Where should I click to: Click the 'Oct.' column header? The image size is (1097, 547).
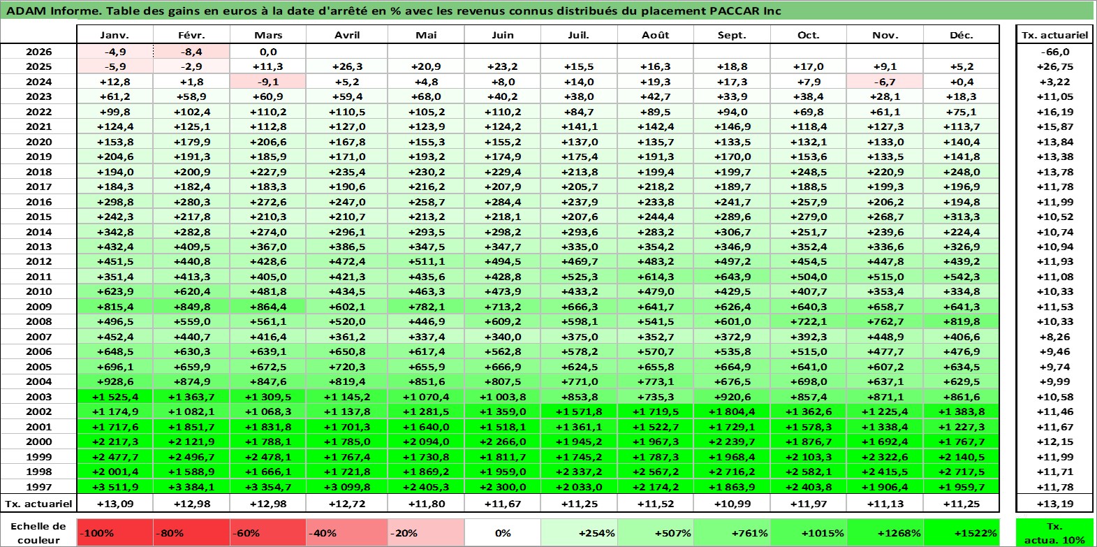pyautogui.click(x=809, y=35)
